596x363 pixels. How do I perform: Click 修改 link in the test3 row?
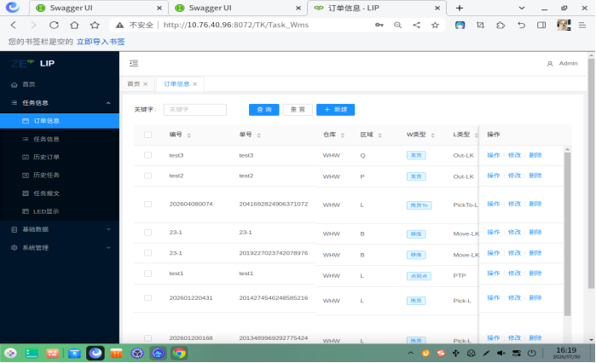pyautogui.click(x=514, y=155)
